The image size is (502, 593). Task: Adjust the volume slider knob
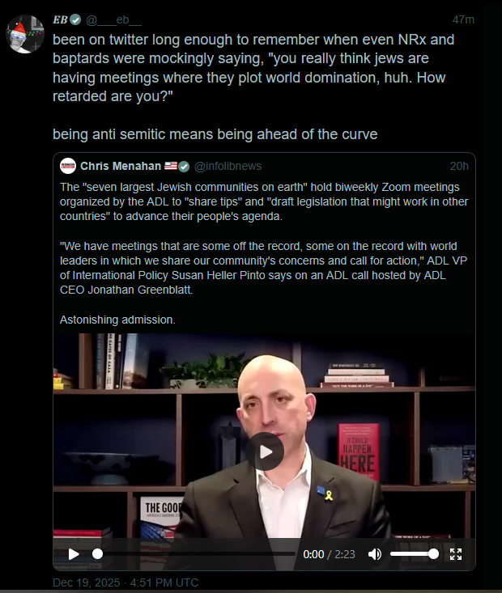tap(433, 554)
